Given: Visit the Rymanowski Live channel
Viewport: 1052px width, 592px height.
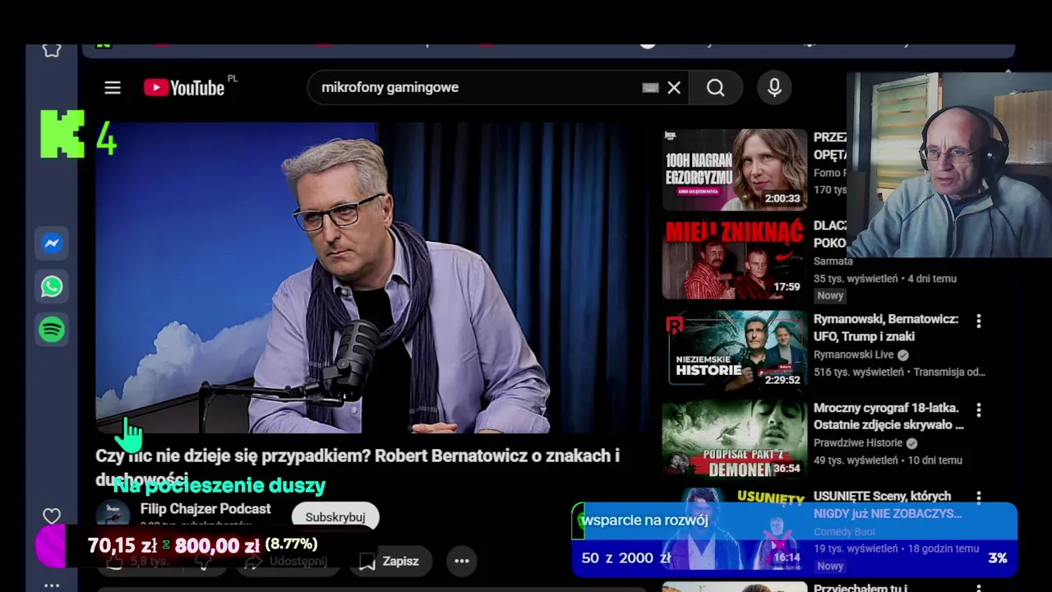Looking at the screenshot, I should [x=854, y=354].
